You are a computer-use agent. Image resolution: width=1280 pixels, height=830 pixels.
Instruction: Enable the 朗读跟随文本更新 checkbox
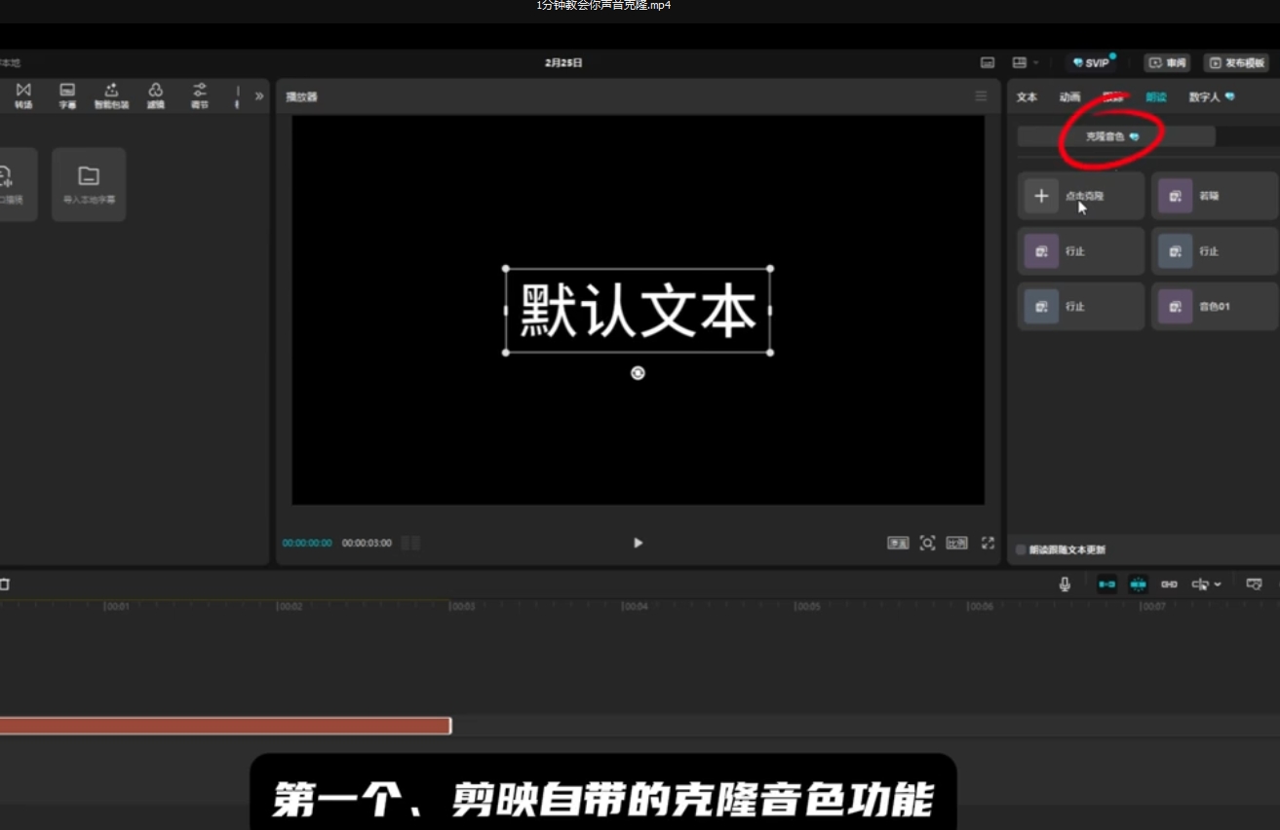pyautogui.click(x=1021, y=550)
